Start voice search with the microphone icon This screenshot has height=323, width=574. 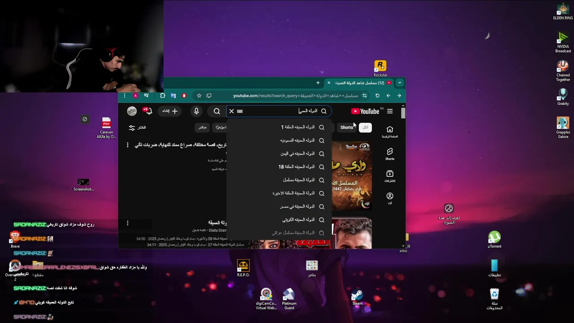pos(196,111)
